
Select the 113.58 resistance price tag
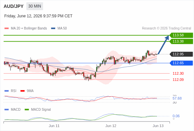pos(181,35)
